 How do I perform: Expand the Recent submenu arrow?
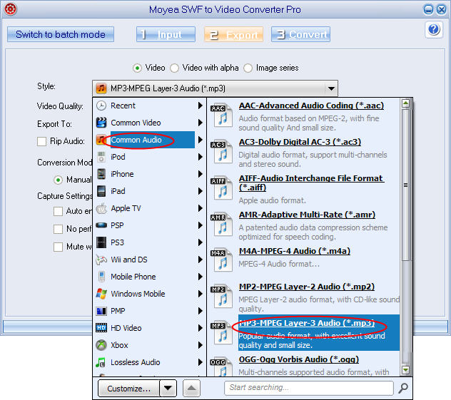coord(201,106)
